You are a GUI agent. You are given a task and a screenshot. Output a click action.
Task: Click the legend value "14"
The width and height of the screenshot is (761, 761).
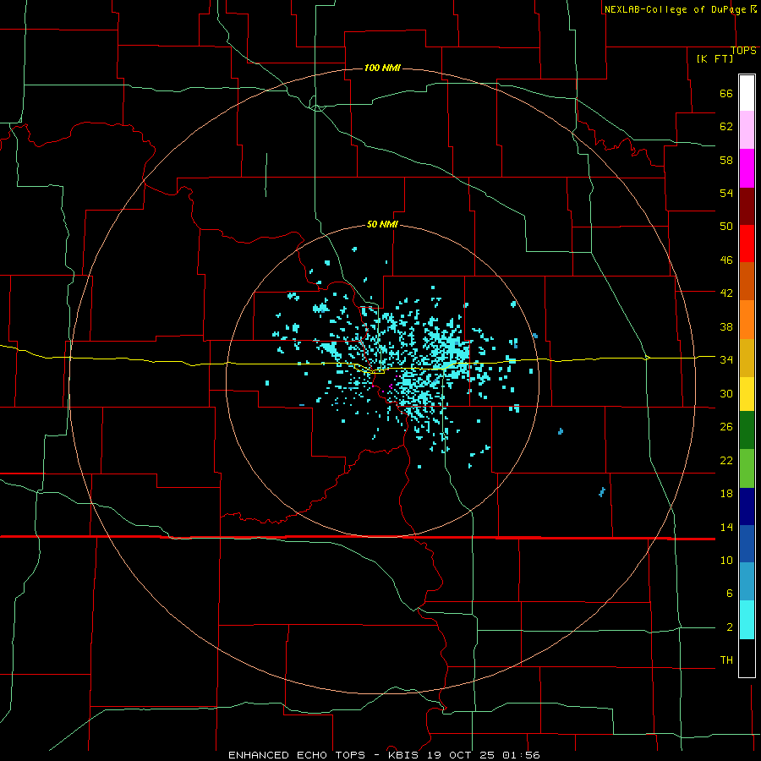(x=726, y=527)
